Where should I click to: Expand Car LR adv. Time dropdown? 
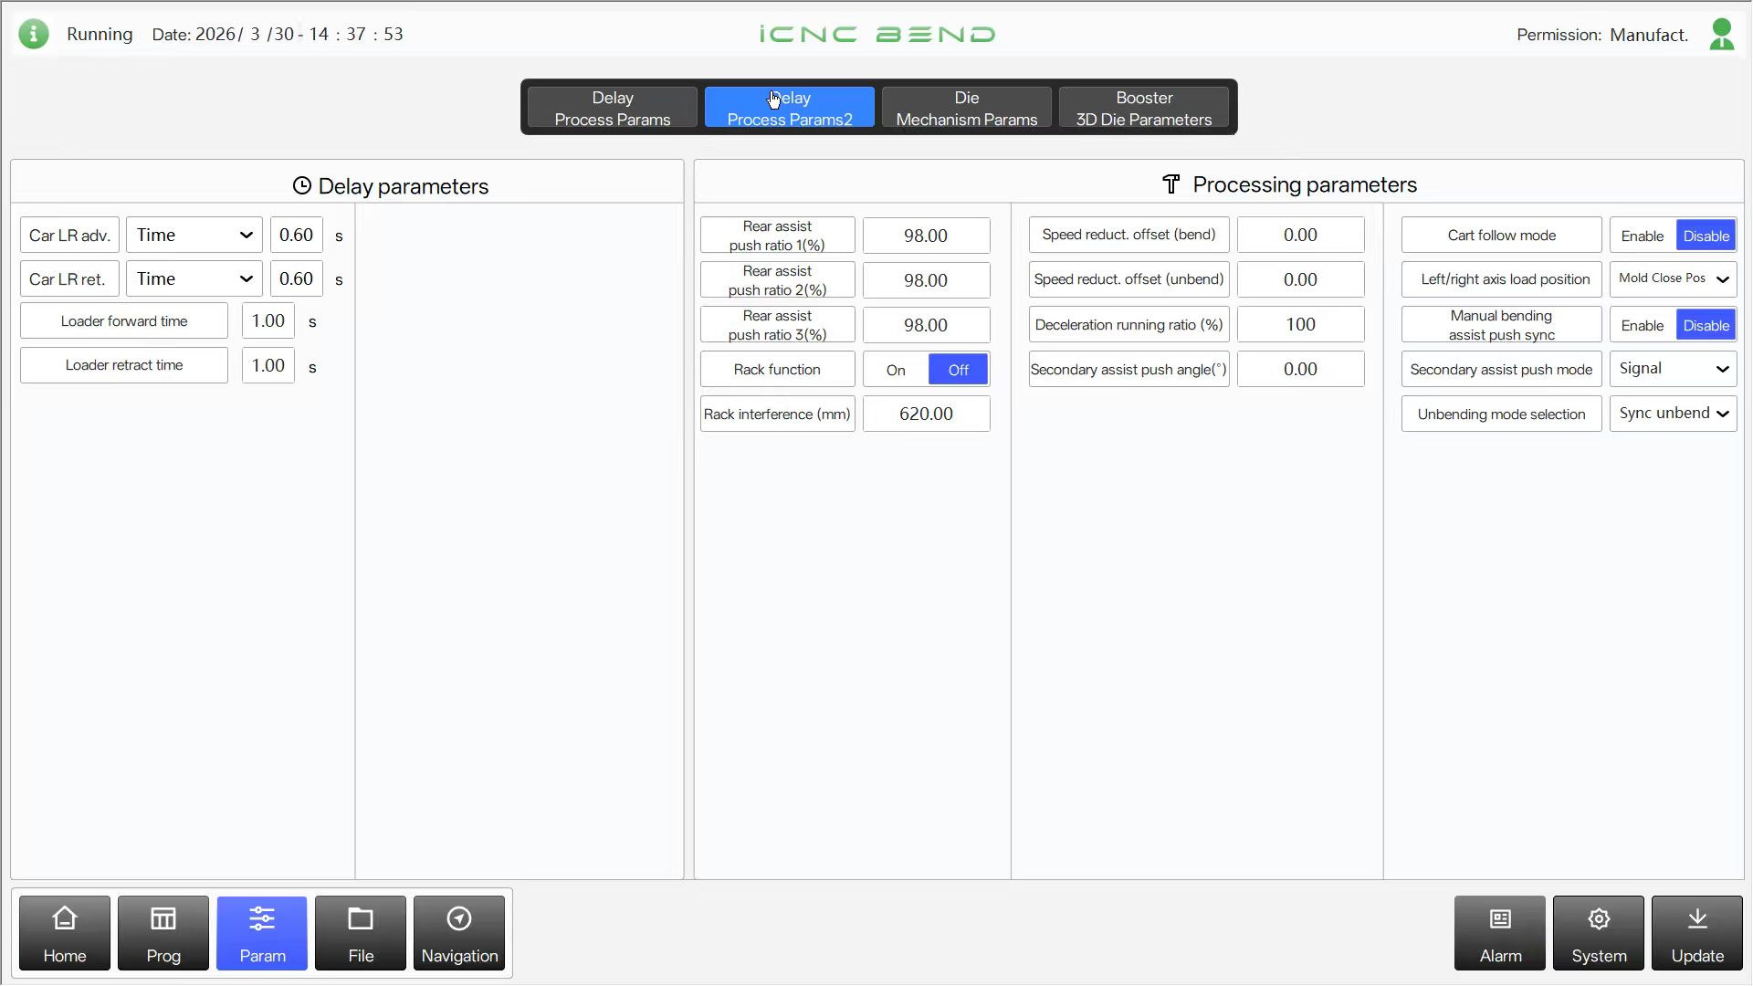[194, 236]
